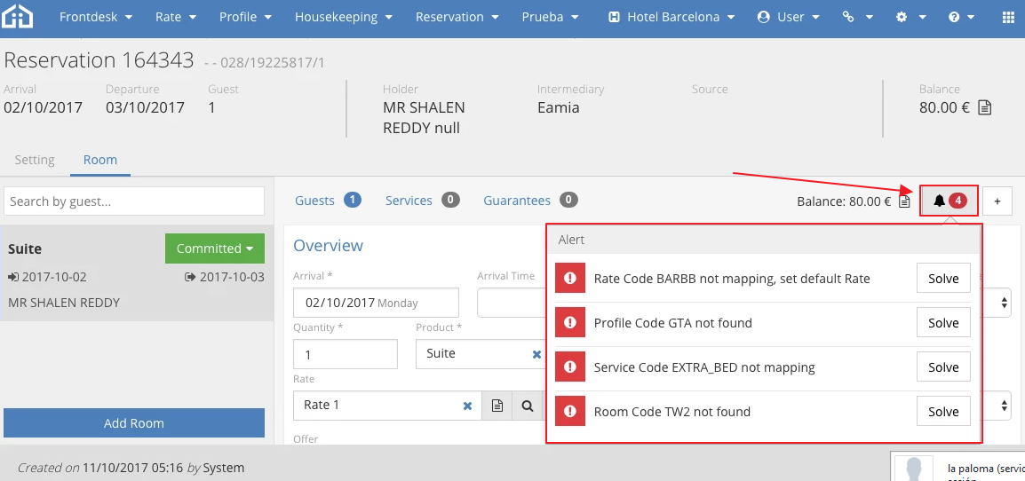This screenshot has height=481, width=1025.
Task: Solve the Room Code TW2 alert
Action: pos(942,412)
